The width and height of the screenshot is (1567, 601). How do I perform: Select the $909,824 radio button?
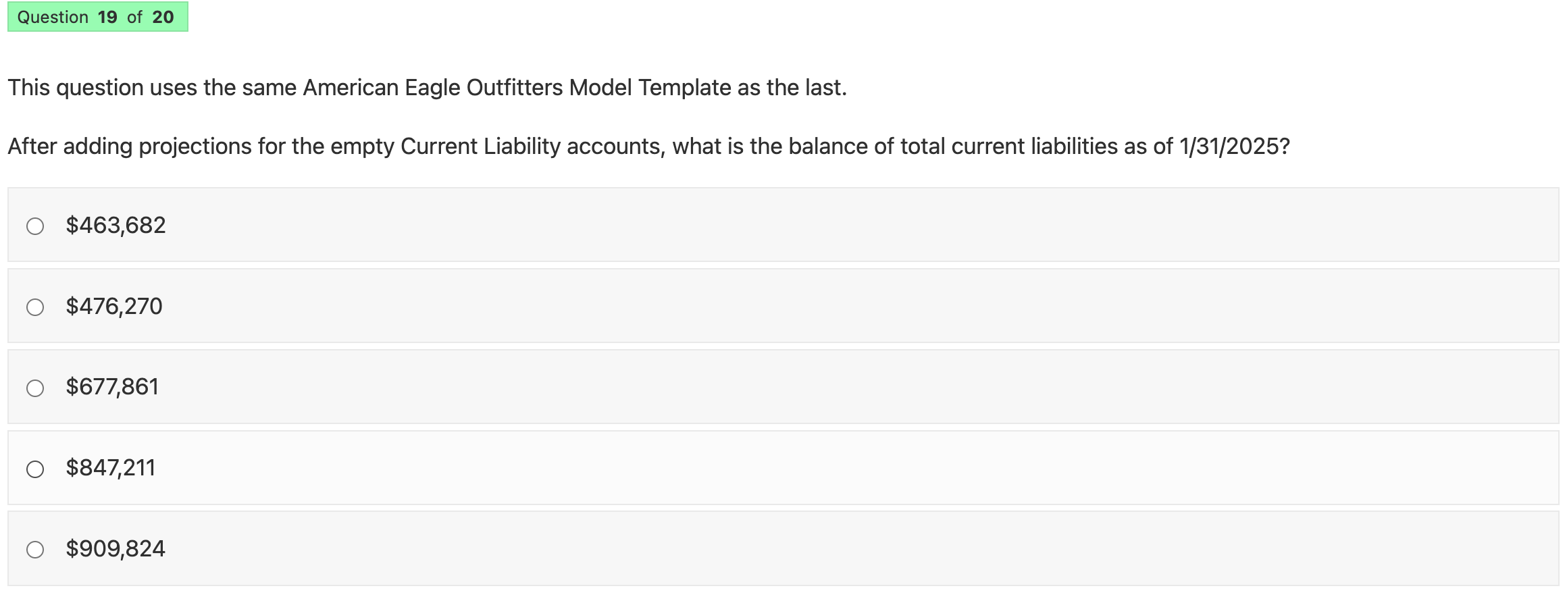click(x=36, y=550)
